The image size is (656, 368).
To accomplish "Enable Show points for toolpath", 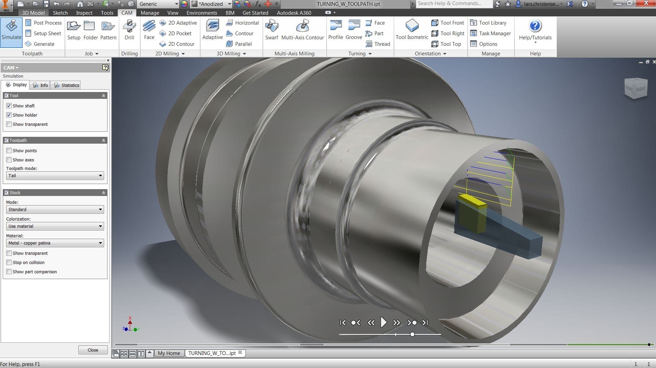I will [x=9, y=151].
